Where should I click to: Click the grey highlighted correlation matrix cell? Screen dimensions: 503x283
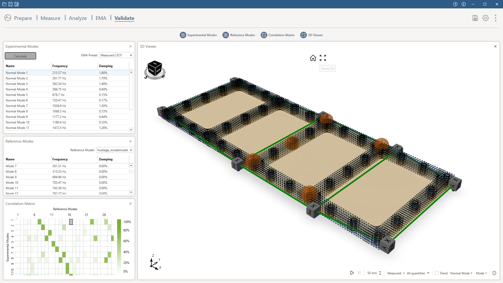pyautogui.click(x=71, y=222)
